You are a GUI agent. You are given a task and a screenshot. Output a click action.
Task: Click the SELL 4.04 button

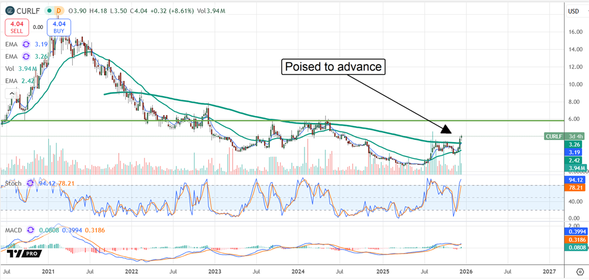click(18, 27)
